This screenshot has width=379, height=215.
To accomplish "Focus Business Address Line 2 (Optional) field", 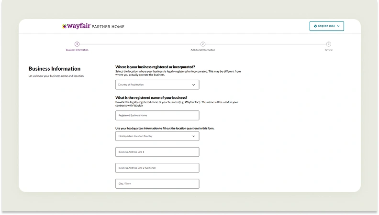I will click(x=157, y=168).
